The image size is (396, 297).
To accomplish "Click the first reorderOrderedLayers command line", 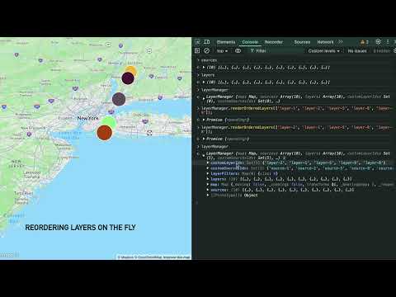I will pyautogui.click(x=296, y=111).
